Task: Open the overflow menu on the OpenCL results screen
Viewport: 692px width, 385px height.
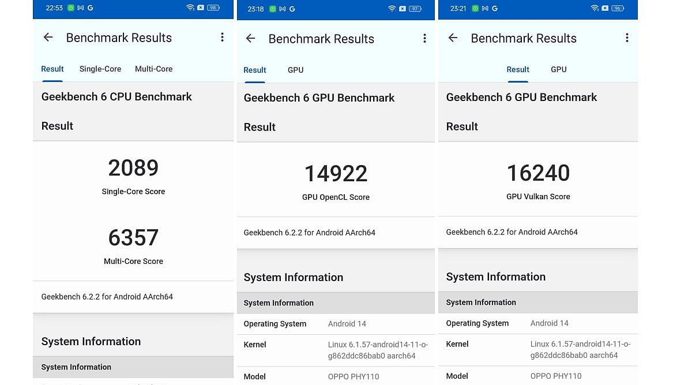Action: (424, 39)
